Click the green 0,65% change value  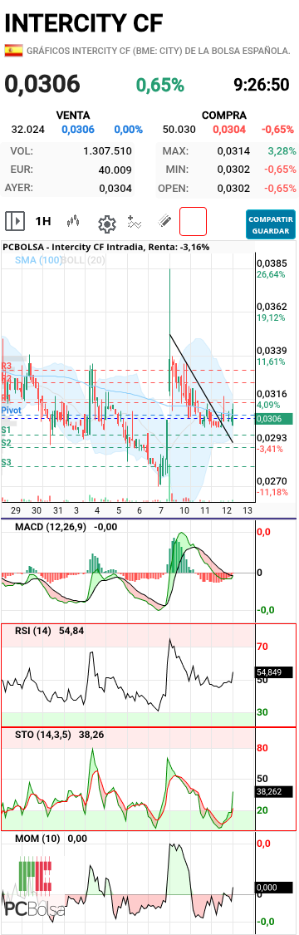coord(160,86)
